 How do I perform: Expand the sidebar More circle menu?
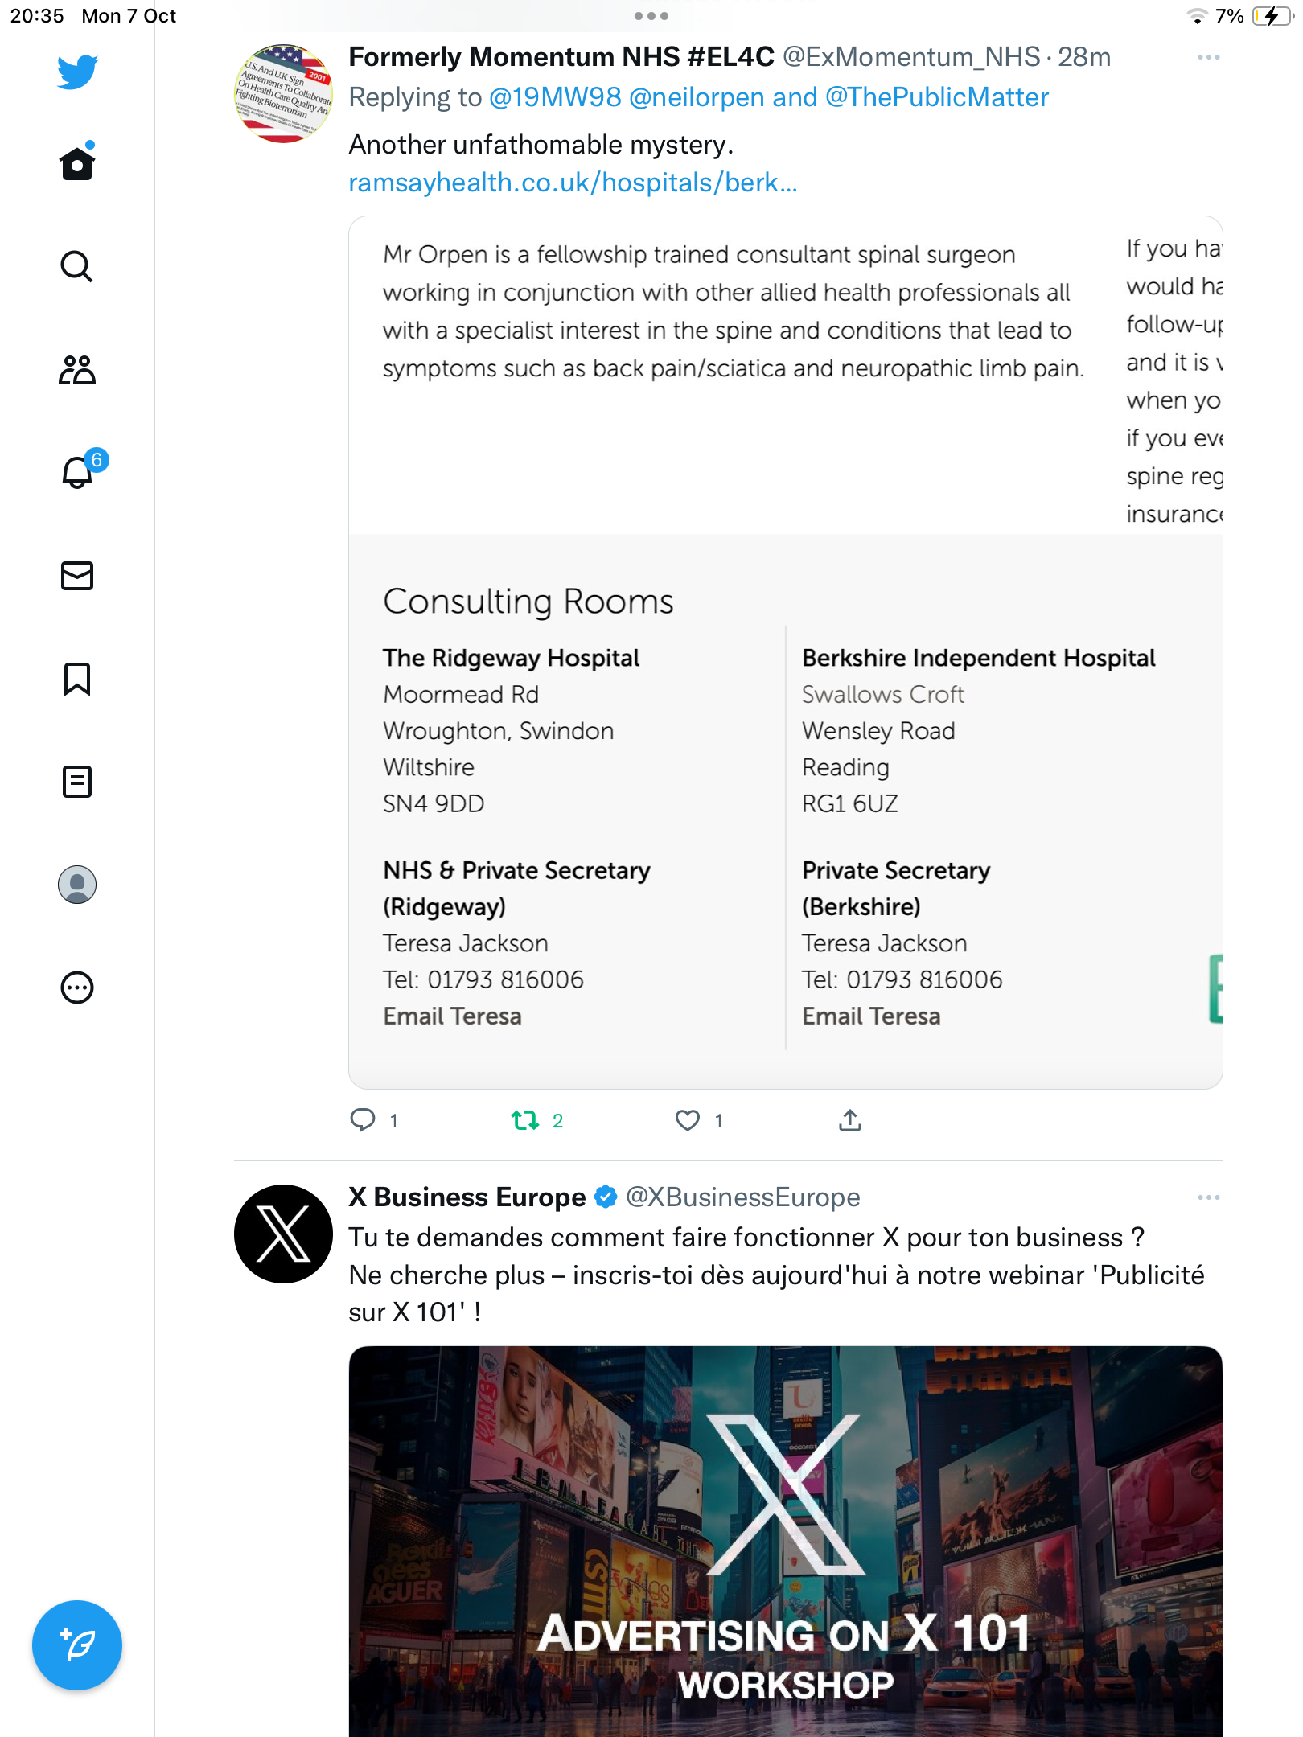77,988
